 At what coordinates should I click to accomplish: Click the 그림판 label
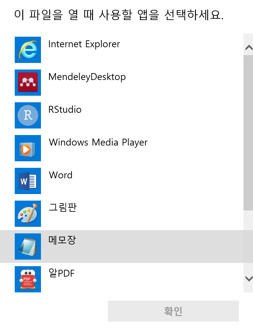point(62,207)
